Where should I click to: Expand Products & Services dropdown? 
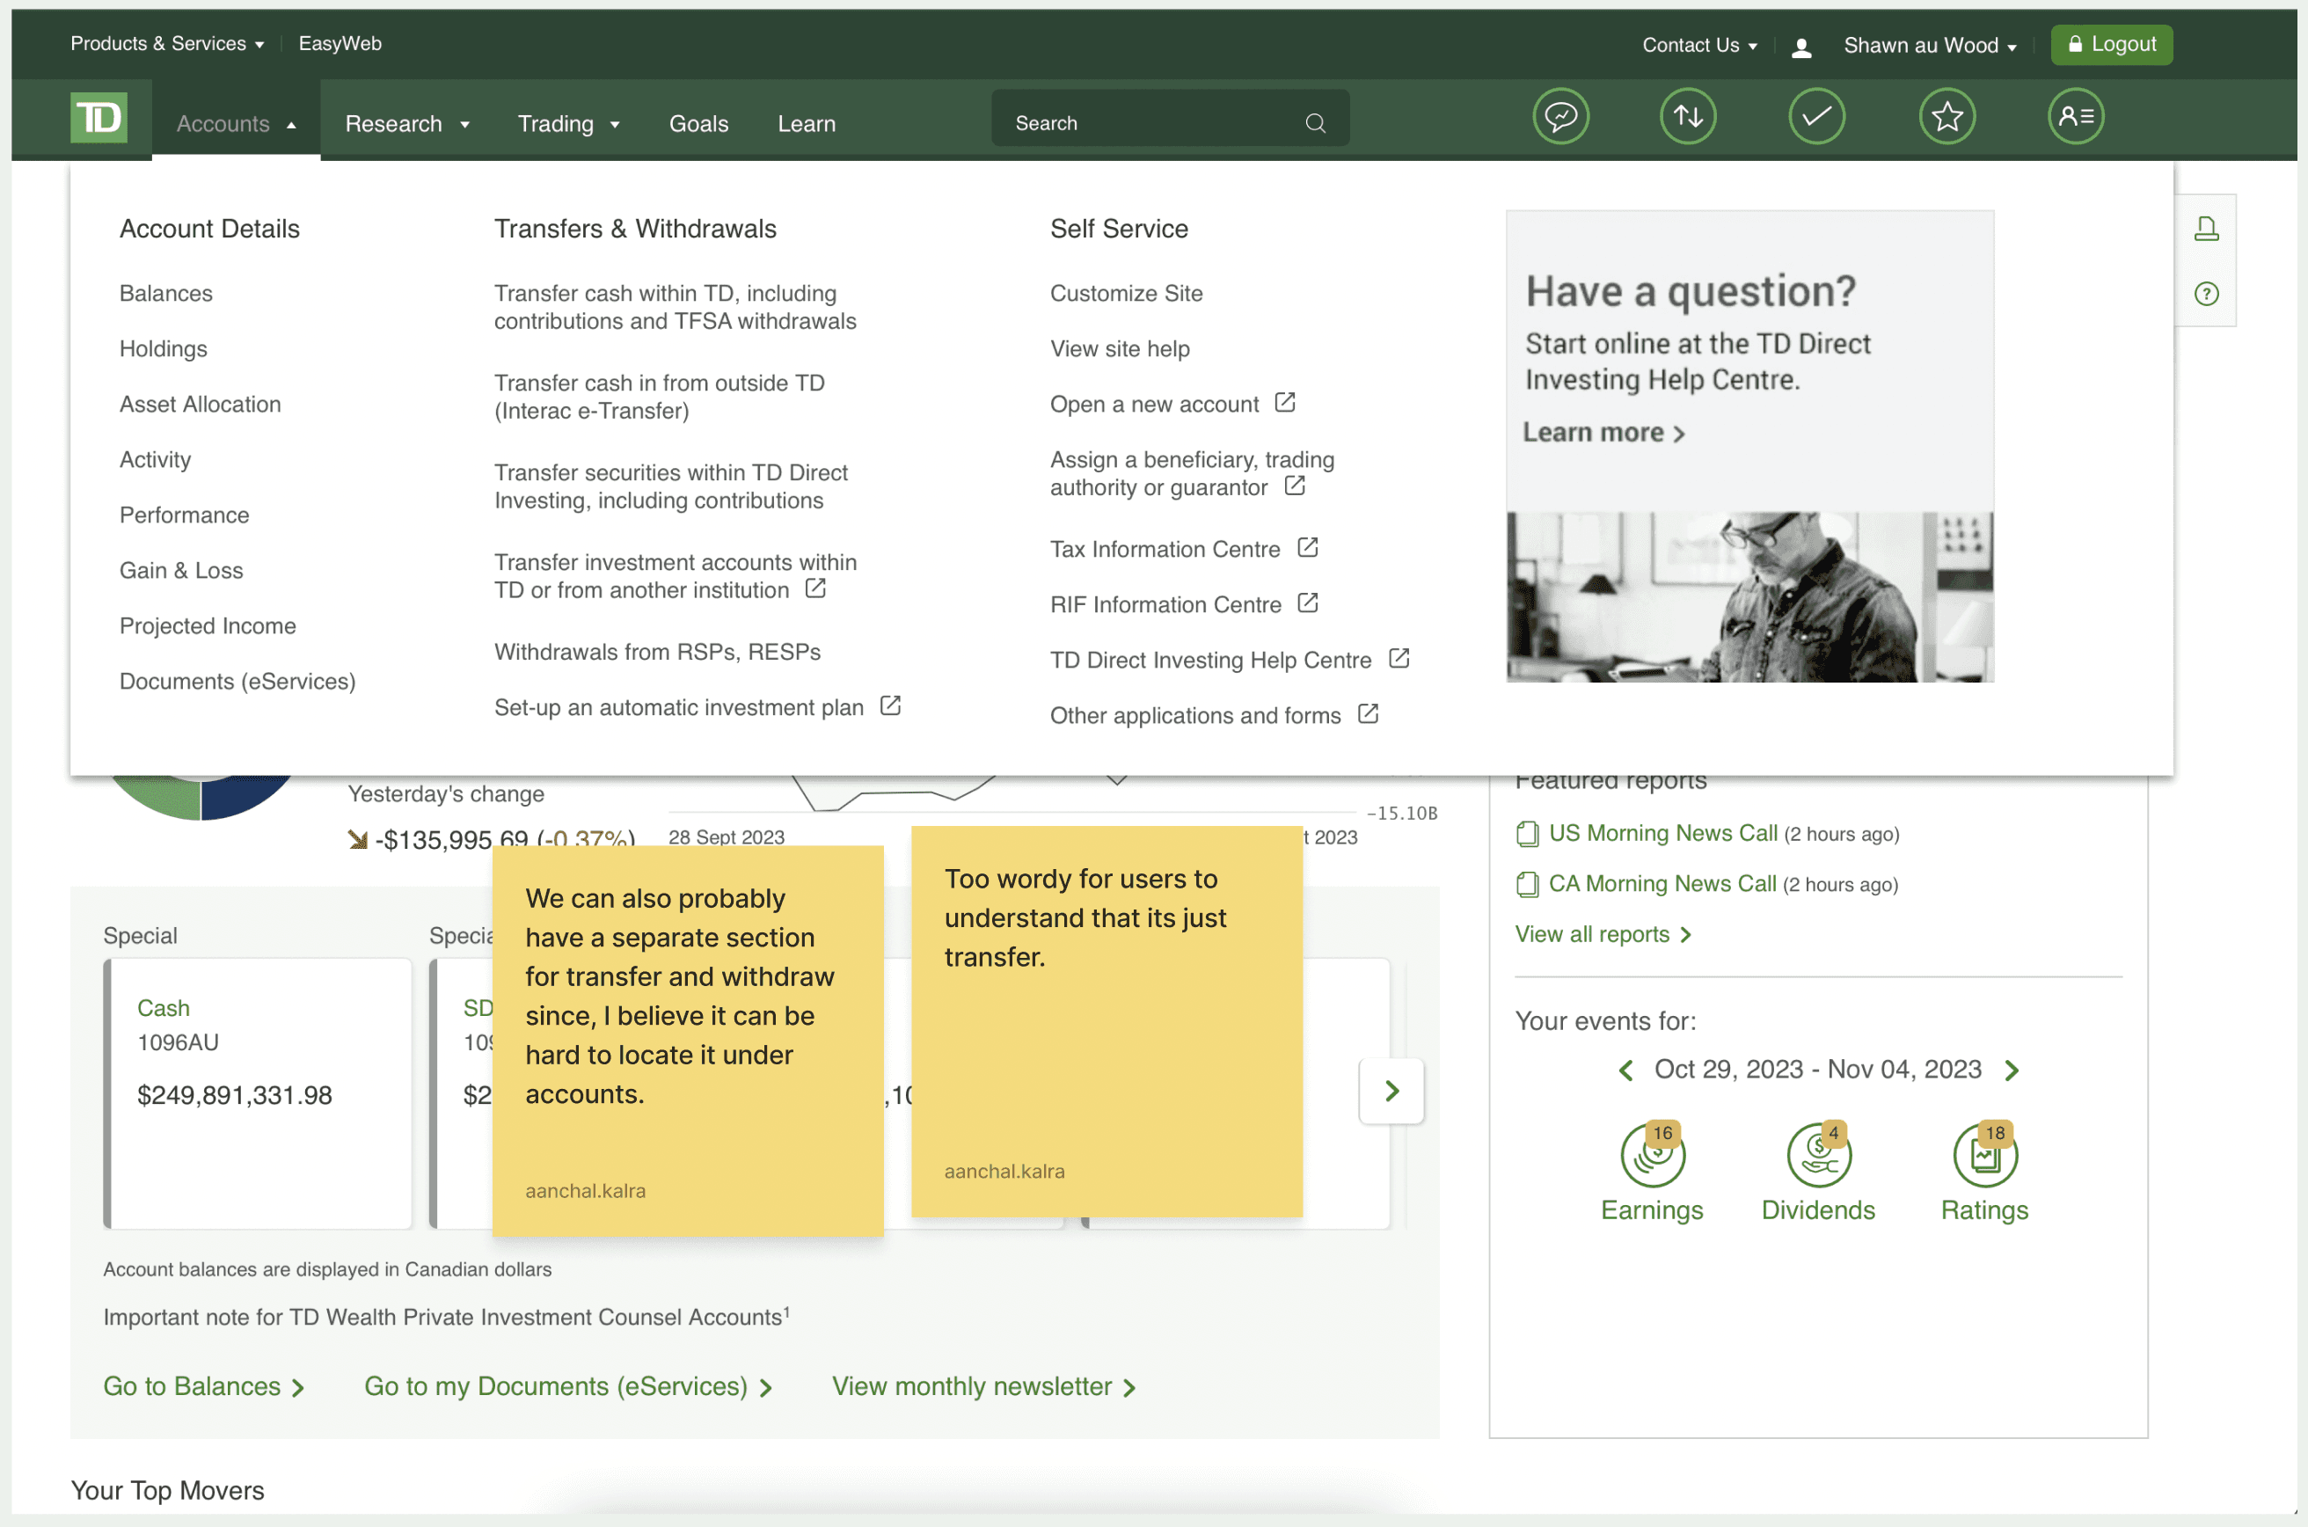click(x=166, y=44)
